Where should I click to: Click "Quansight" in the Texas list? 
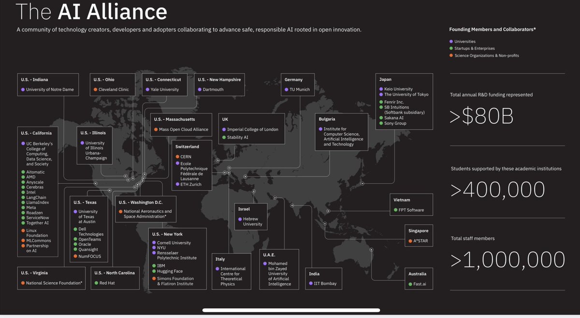click(x=88, y=249)
